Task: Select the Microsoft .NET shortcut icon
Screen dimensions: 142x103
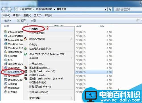Action: (x=6, y=40)
